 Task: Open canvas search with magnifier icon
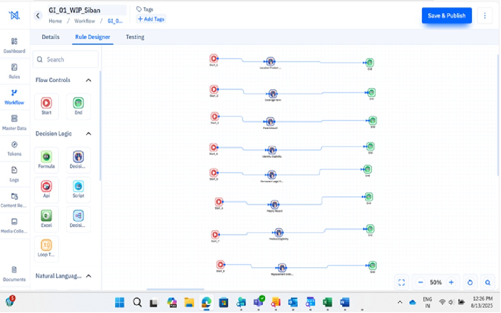pyautogui.click(x=488, y=283)
